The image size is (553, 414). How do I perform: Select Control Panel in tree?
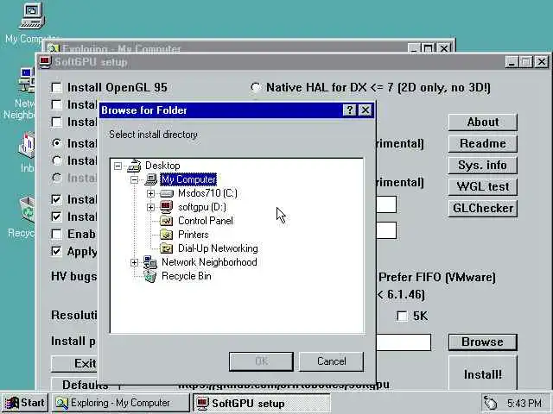tap(206, 221)
